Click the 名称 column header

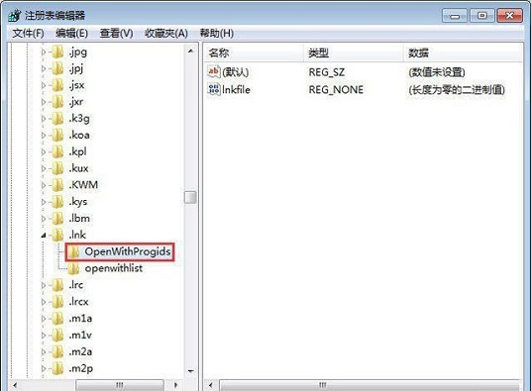point(254,52)
